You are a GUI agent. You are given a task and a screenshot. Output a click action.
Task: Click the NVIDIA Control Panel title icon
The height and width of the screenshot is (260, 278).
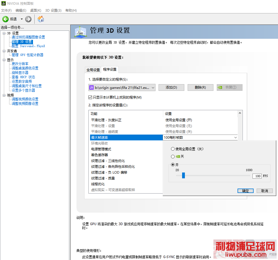[x=3, y=3]
